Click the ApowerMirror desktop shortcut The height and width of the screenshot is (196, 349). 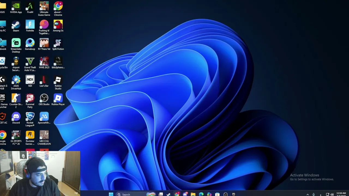pyautogui.click(x=44, y=118)
